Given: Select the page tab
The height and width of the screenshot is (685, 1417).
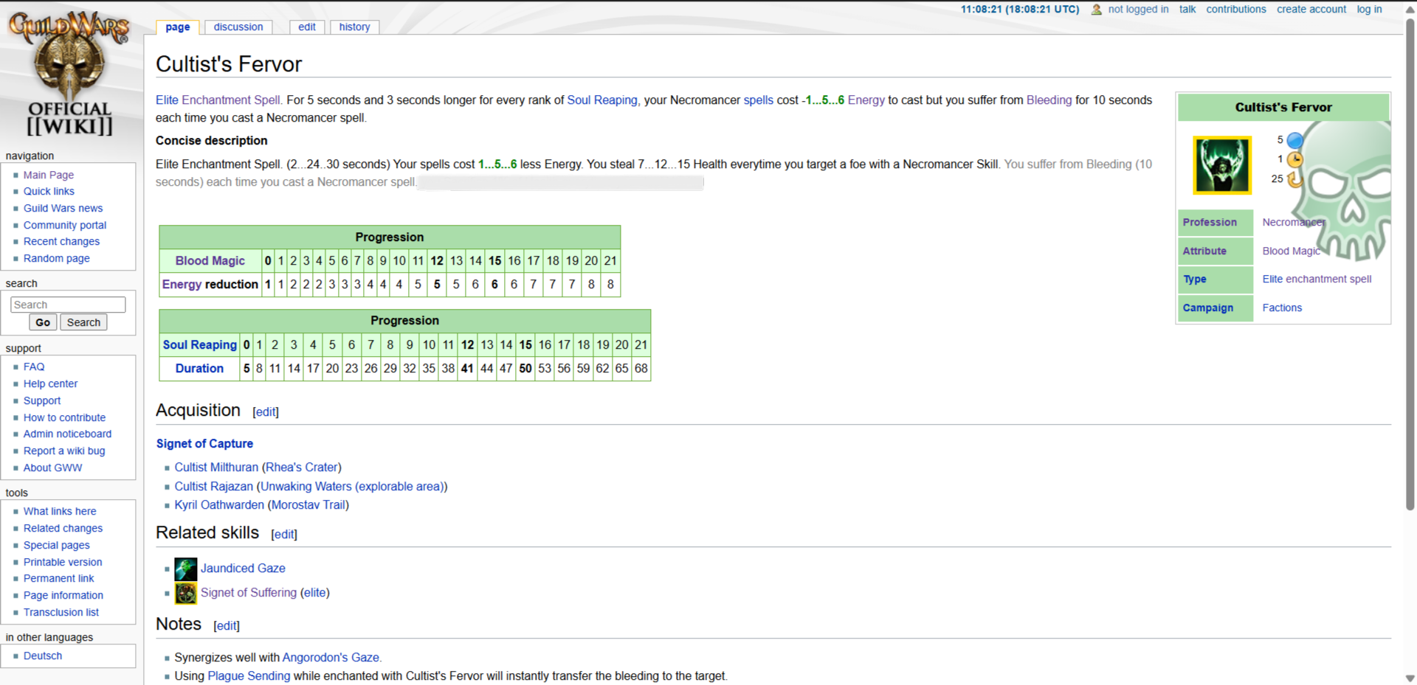Looking at the screenshot, I should 178,27.
